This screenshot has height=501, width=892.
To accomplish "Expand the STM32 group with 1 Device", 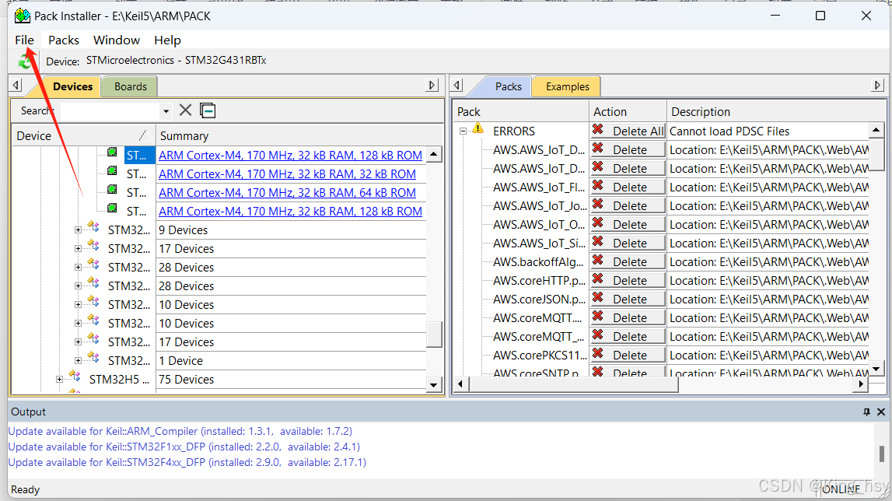I will pyautogui.click(x=78, y=360).
